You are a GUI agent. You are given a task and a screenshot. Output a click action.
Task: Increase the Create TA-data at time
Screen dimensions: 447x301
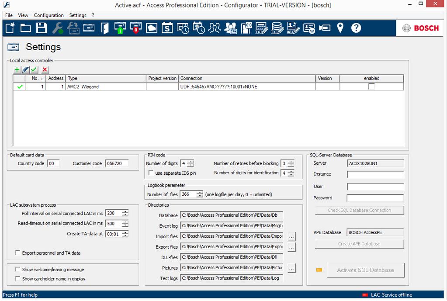pos(125,232)
